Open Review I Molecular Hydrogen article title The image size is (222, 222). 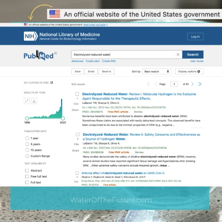(139, 96)
